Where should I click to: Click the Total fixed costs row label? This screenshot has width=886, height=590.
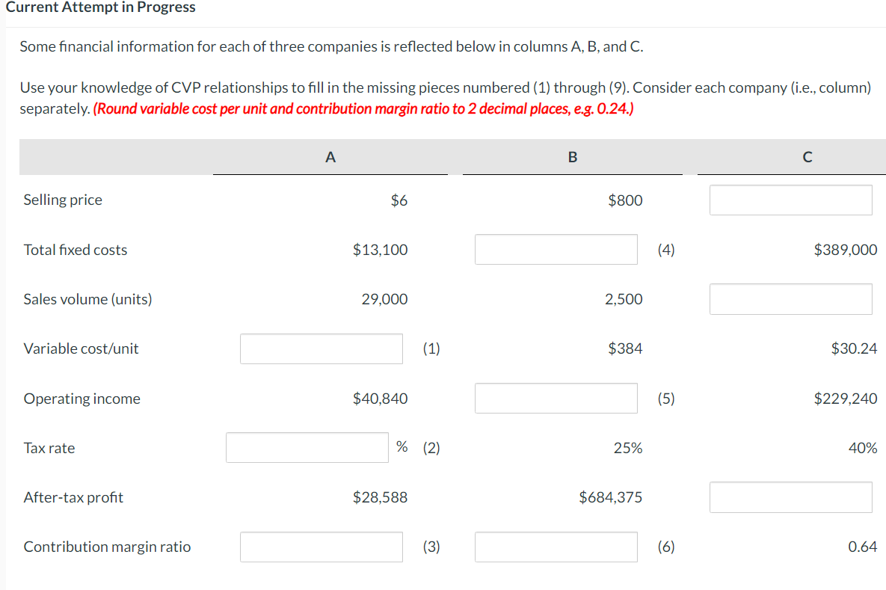pyautogui.click(x=75, y=249)
